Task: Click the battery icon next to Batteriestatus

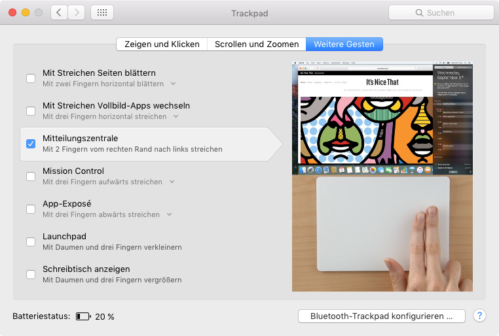Action: [x=83, y=316]
